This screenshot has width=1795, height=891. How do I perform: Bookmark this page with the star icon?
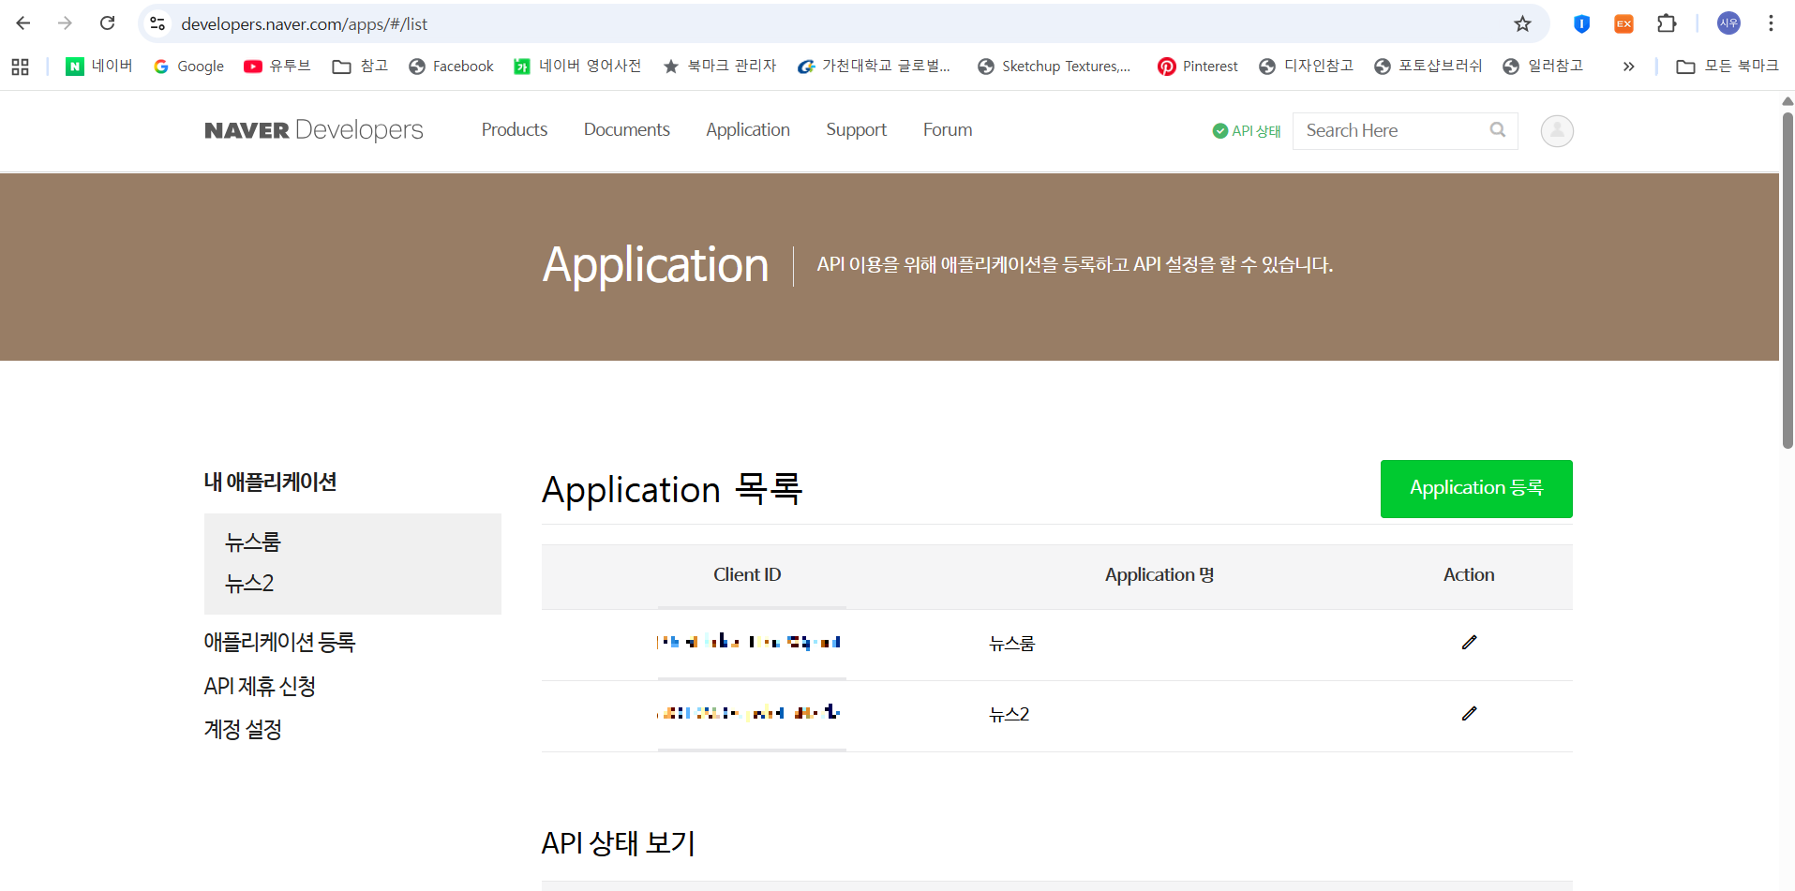pos(1522,23)
